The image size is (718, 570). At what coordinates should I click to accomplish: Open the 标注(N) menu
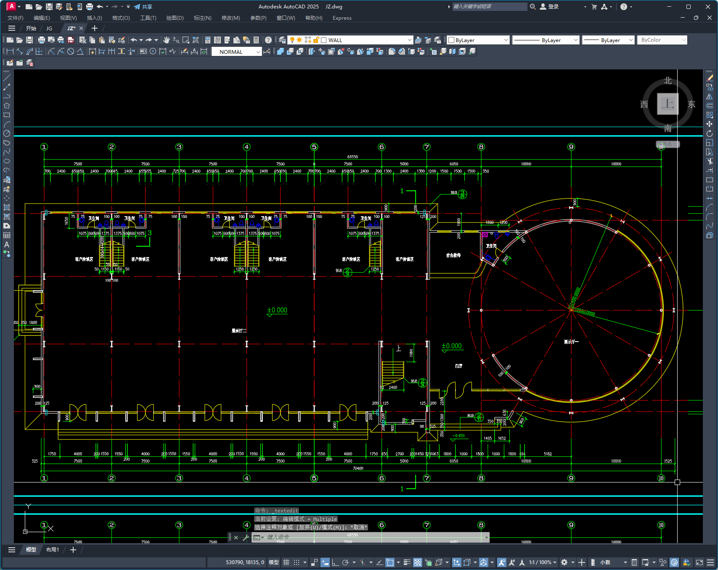click(x=202, y=18)
